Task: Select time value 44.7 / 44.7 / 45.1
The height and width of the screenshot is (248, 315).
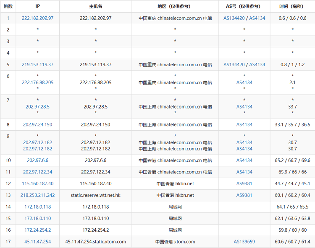Action: pos(292,183)
